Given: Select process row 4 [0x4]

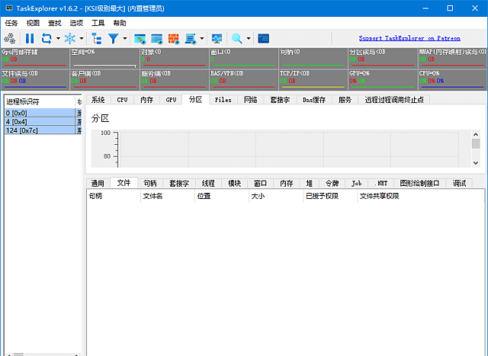Looking at the screenshot, I should pyautogui.click(x=43, y=122).
